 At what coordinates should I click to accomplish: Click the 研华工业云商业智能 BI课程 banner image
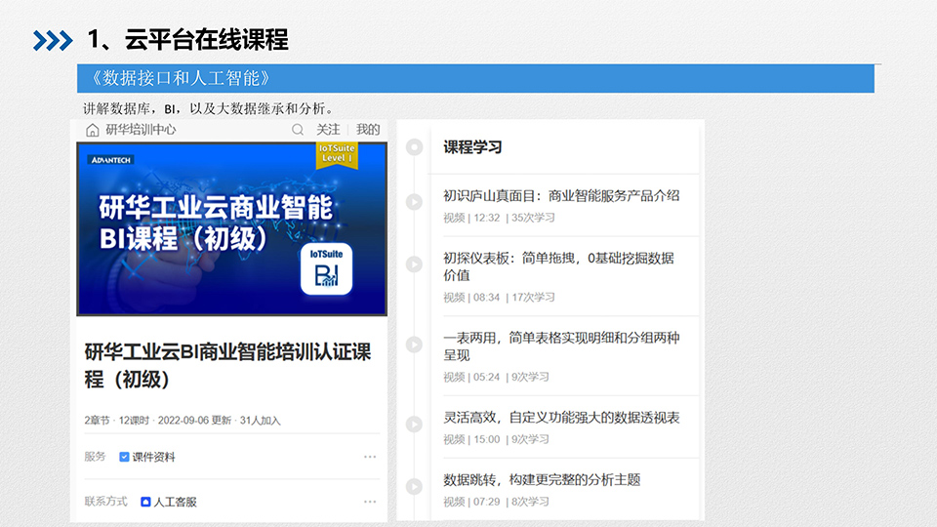pos(195,229)
